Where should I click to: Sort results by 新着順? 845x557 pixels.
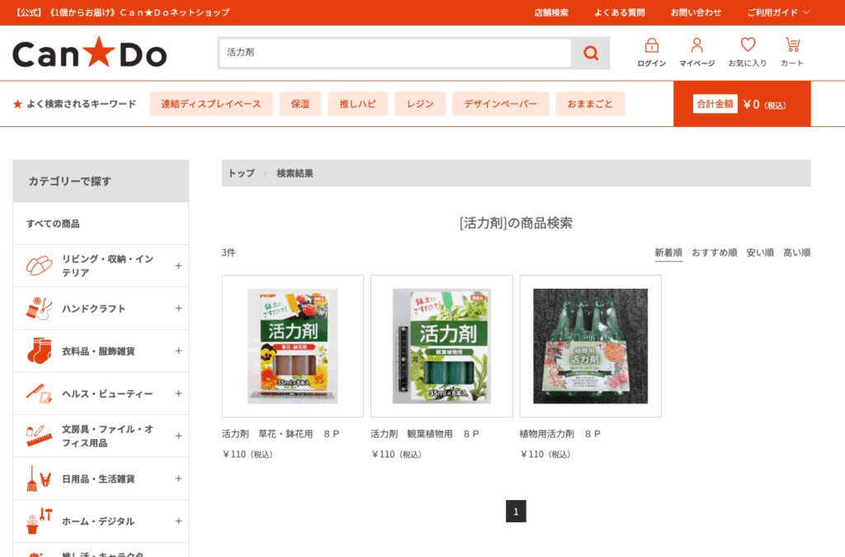coord(668,253)
